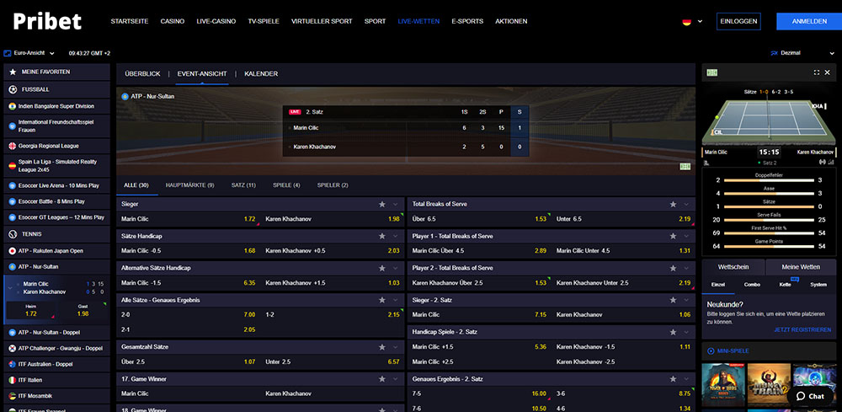Click the green court icon on the event banner
Image resolution: width=842 pixels, height=412 pixels.
pos(685,166)
